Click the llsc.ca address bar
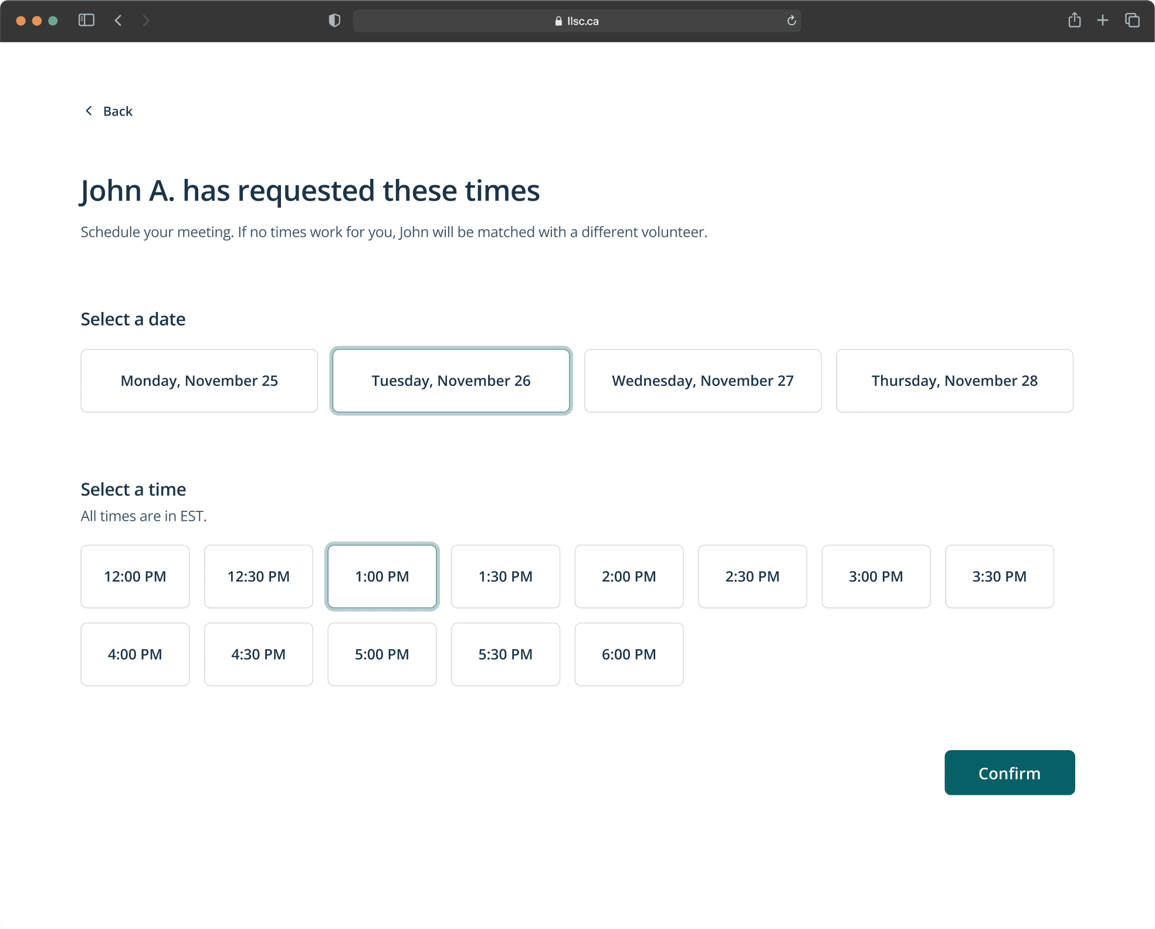 pyautogui.click(x=577, y=21)
